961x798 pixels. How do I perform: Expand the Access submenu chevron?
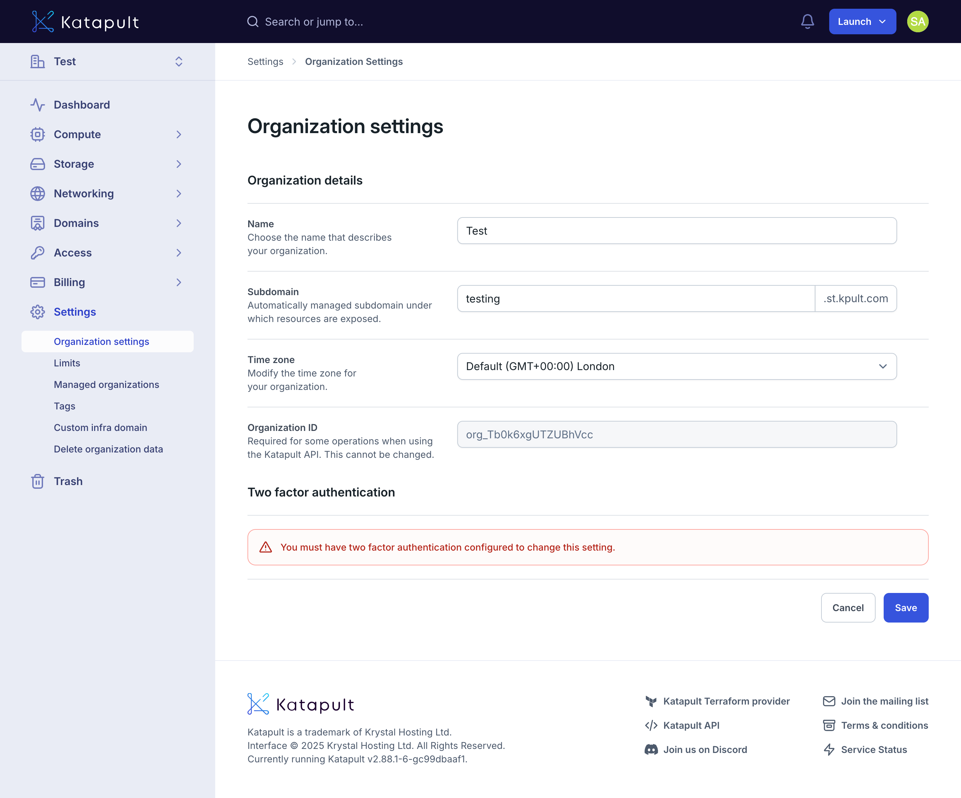pyautogui.click(x=179, y=252)
